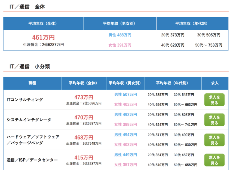Click the ITコンサルティング row label
233x175 pixels.
pos(25,100)
